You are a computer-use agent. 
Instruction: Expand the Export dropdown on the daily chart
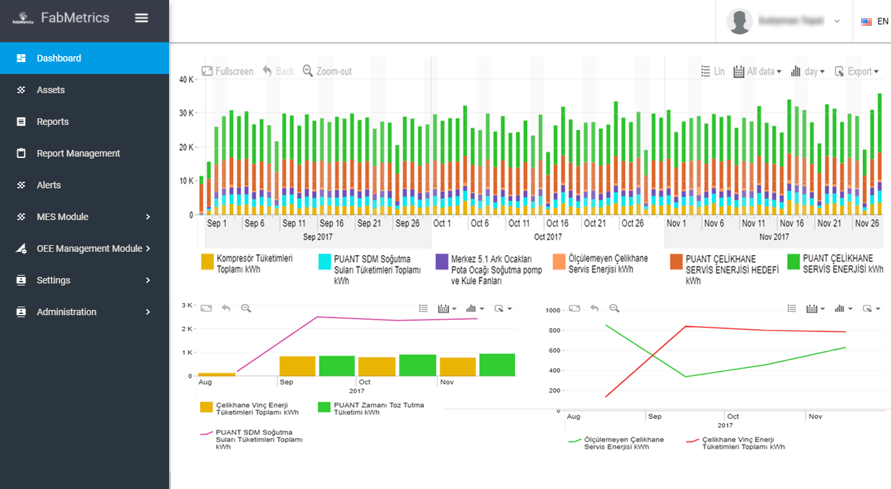tap(857, 71)
